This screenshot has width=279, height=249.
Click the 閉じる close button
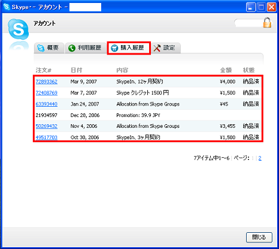(x=259, y=238)
